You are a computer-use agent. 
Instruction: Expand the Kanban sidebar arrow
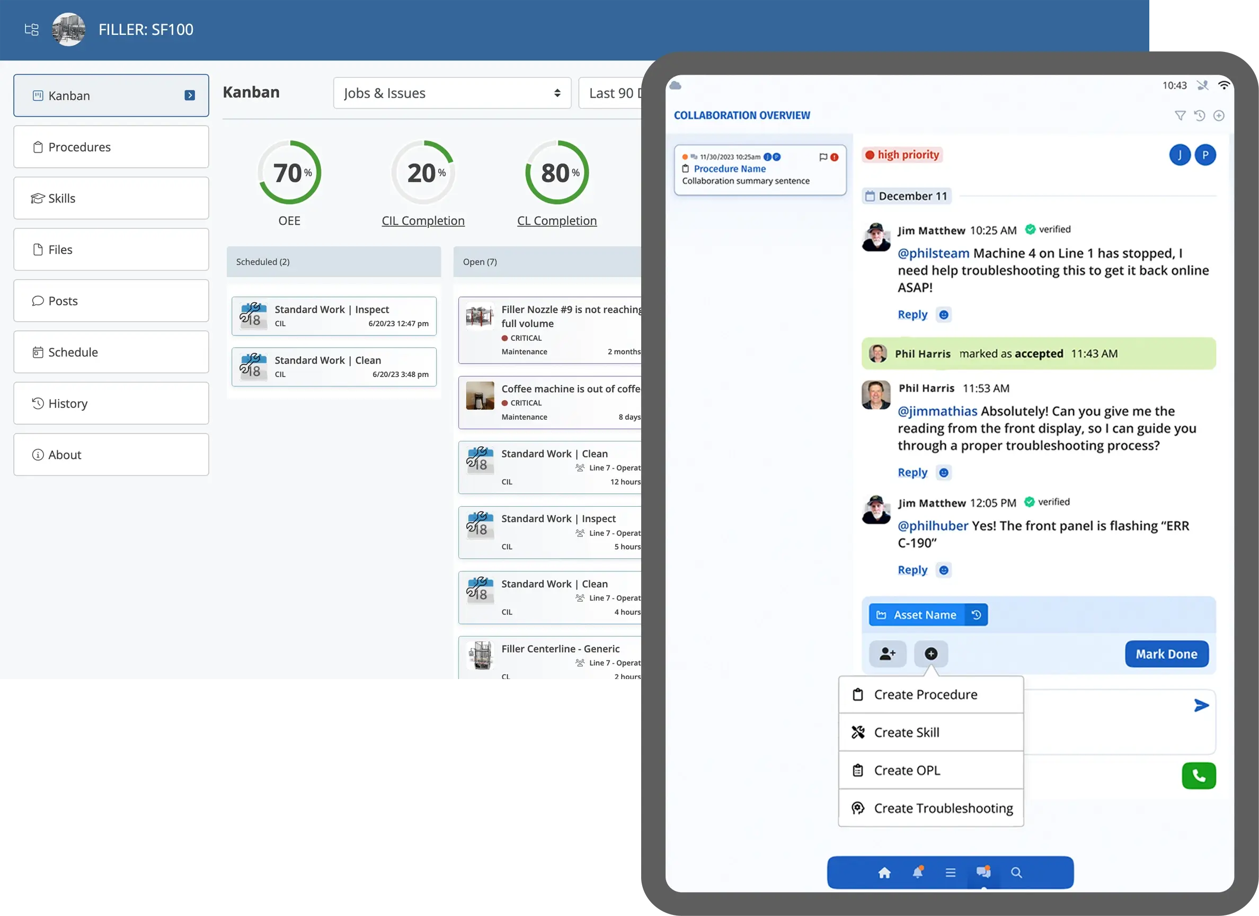pos(190,95)
